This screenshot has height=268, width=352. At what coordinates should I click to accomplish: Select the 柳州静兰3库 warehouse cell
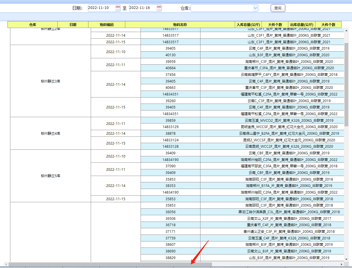[50, 81]
